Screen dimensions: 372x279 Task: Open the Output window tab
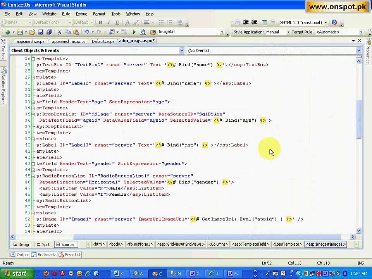coord(20,255)
